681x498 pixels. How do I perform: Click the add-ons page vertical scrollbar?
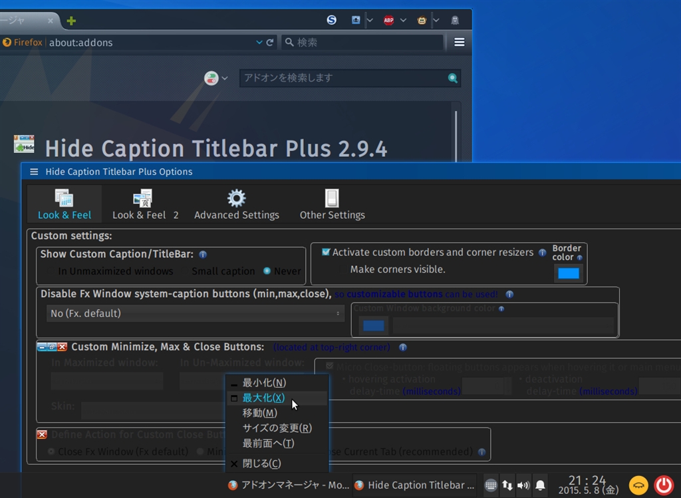(456, 137)
